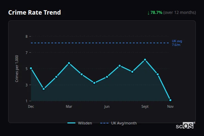Select the May data point before Jun
Image resolution: width=204 pixels, height=136 pixels.
click(94, 83)
